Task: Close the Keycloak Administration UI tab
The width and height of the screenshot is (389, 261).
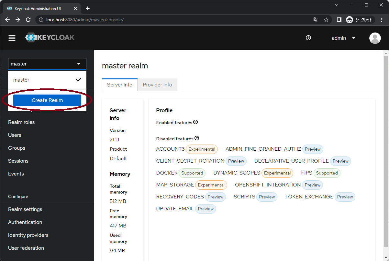Action: click(x=76, y=8)
